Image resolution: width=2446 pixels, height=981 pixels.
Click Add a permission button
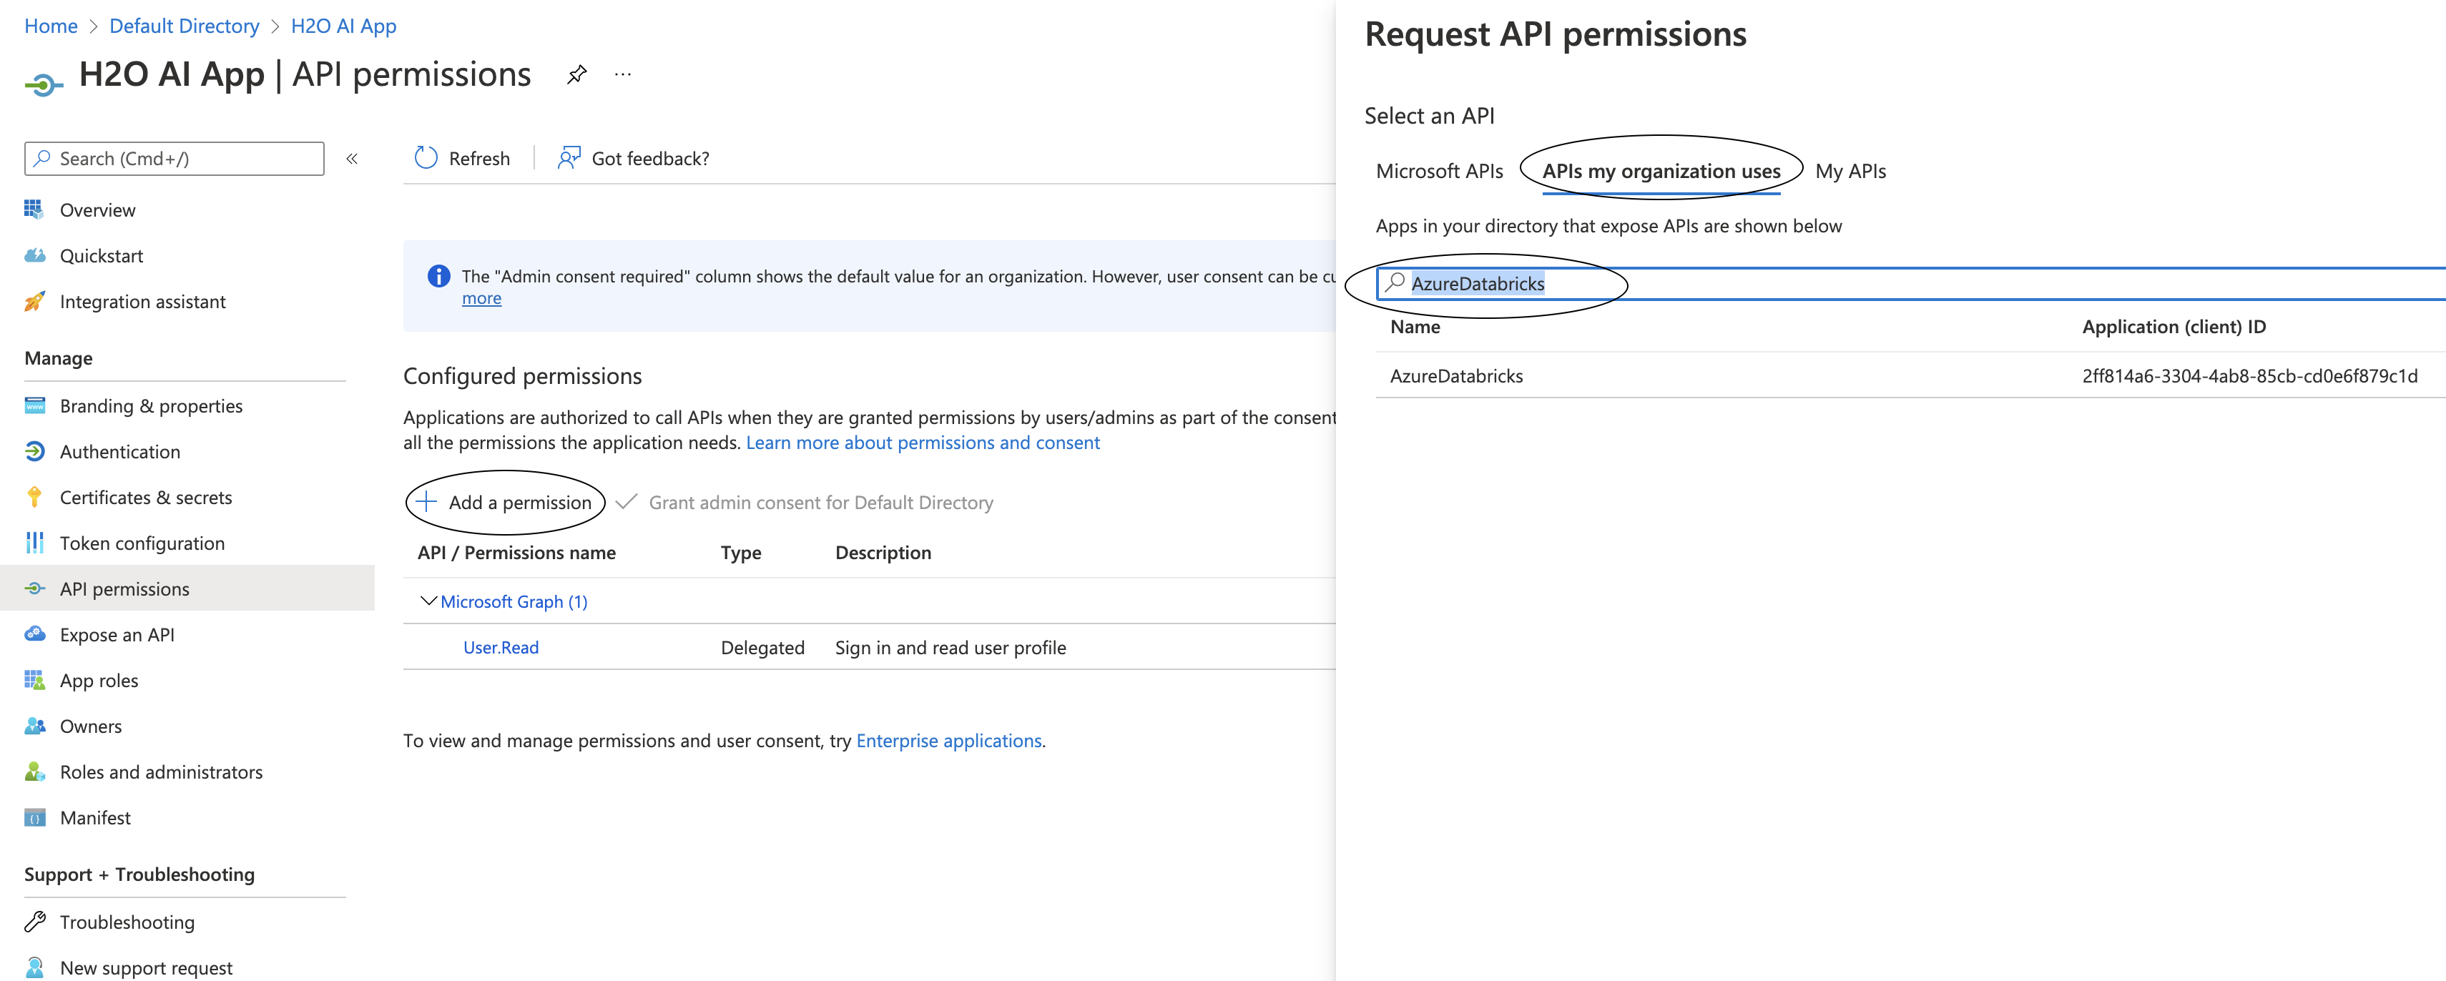tap(504, 501)
